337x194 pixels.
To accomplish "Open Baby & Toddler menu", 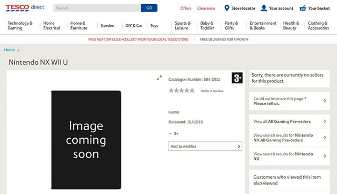I will tap(207, 25).
